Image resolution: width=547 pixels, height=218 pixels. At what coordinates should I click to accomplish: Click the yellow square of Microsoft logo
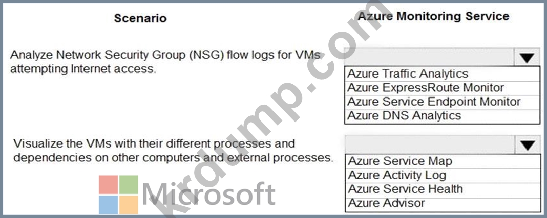129,205
